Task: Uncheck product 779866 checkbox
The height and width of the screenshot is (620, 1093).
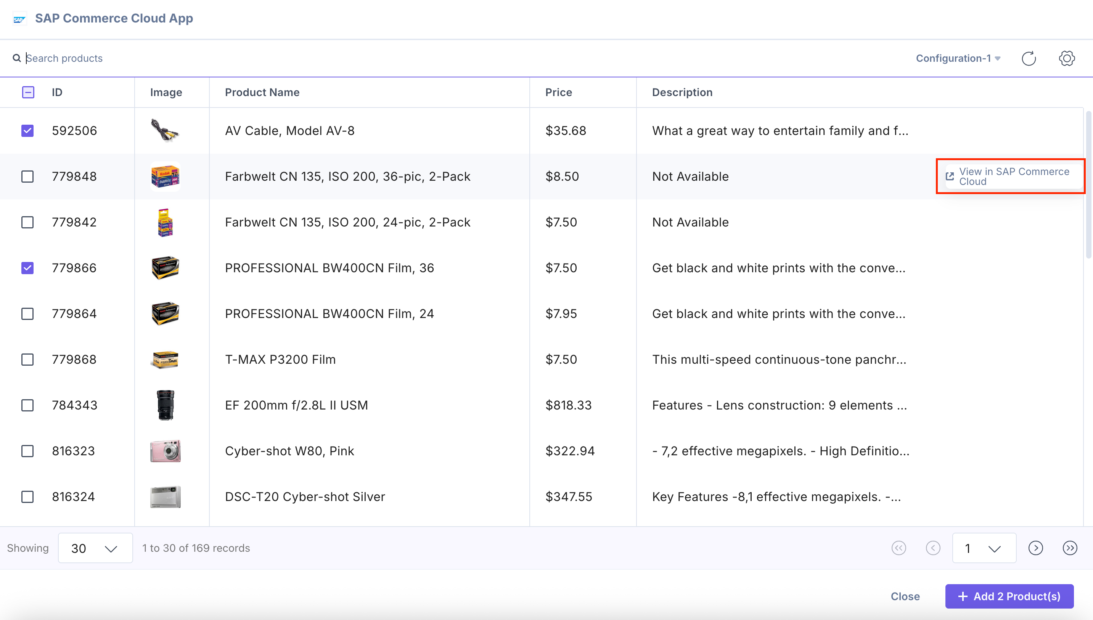Action: point(28,268)
